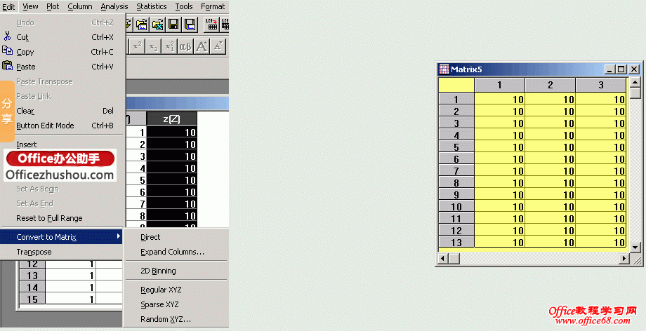Viewport: 646px width, 331px height.
Task: Open the Tools menu
Action: (x=184, y=6)
